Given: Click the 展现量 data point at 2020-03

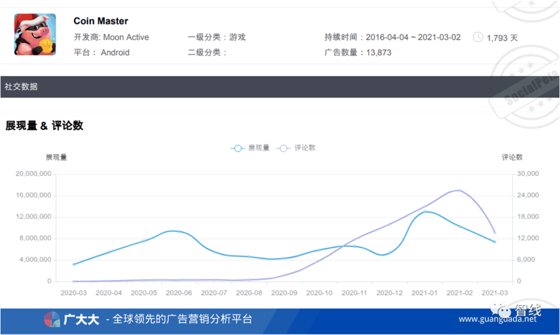Looking at the screenshot, I should tap(74, 265).
